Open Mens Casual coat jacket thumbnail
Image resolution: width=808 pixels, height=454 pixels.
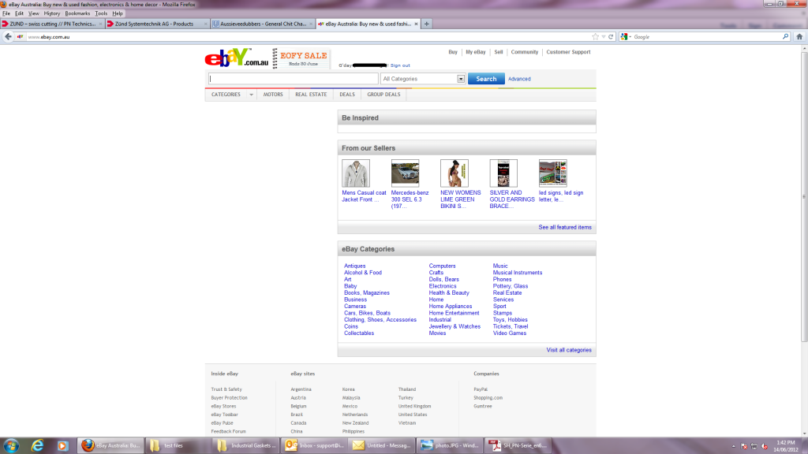356,173
